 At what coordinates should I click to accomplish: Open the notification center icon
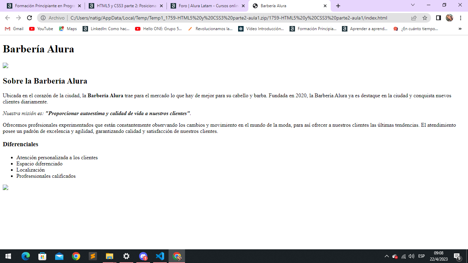click(457, 256)
